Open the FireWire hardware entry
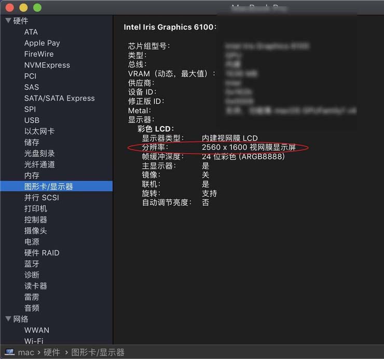This screenshot has height=359, width=384. click(39, 54)
